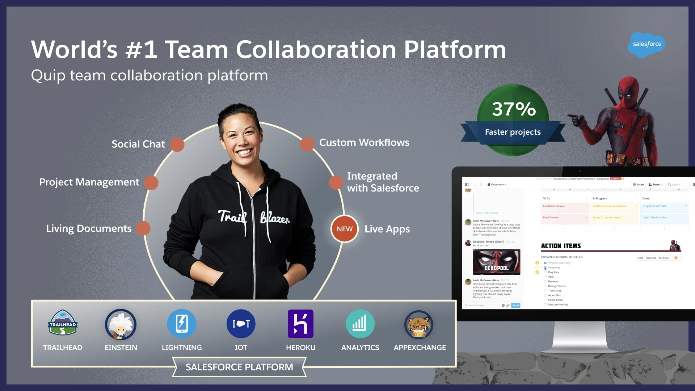
Task: Click the Trailhead badge icon
Action: click(63, 323)
